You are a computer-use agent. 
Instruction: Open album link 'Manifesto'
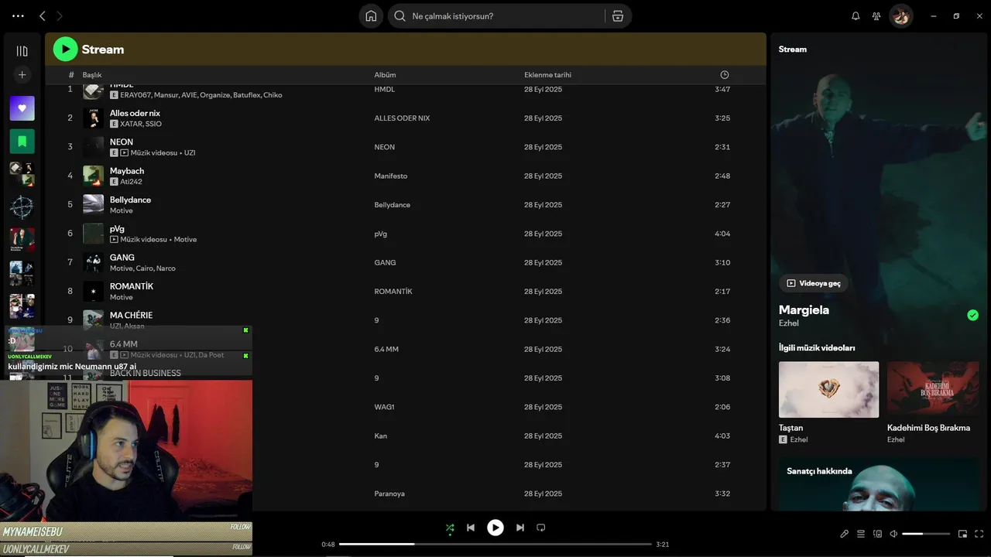pos(391,176)
